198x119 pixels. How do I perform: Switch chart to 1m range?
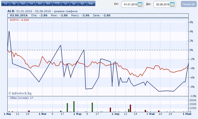point(31,4)
